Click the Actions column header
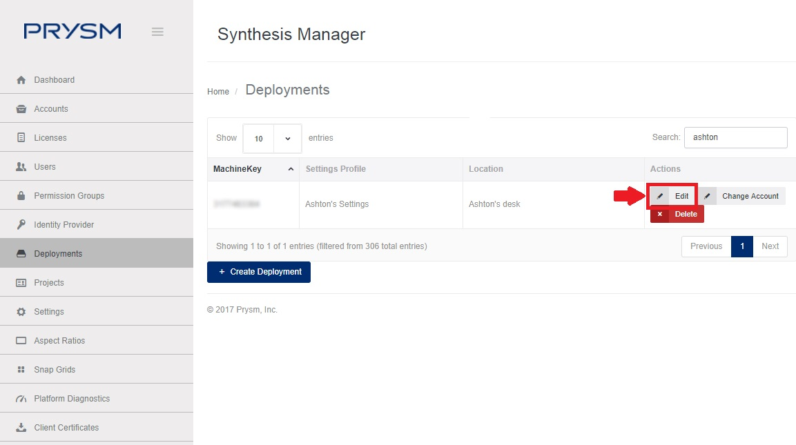 pos(720,169)
